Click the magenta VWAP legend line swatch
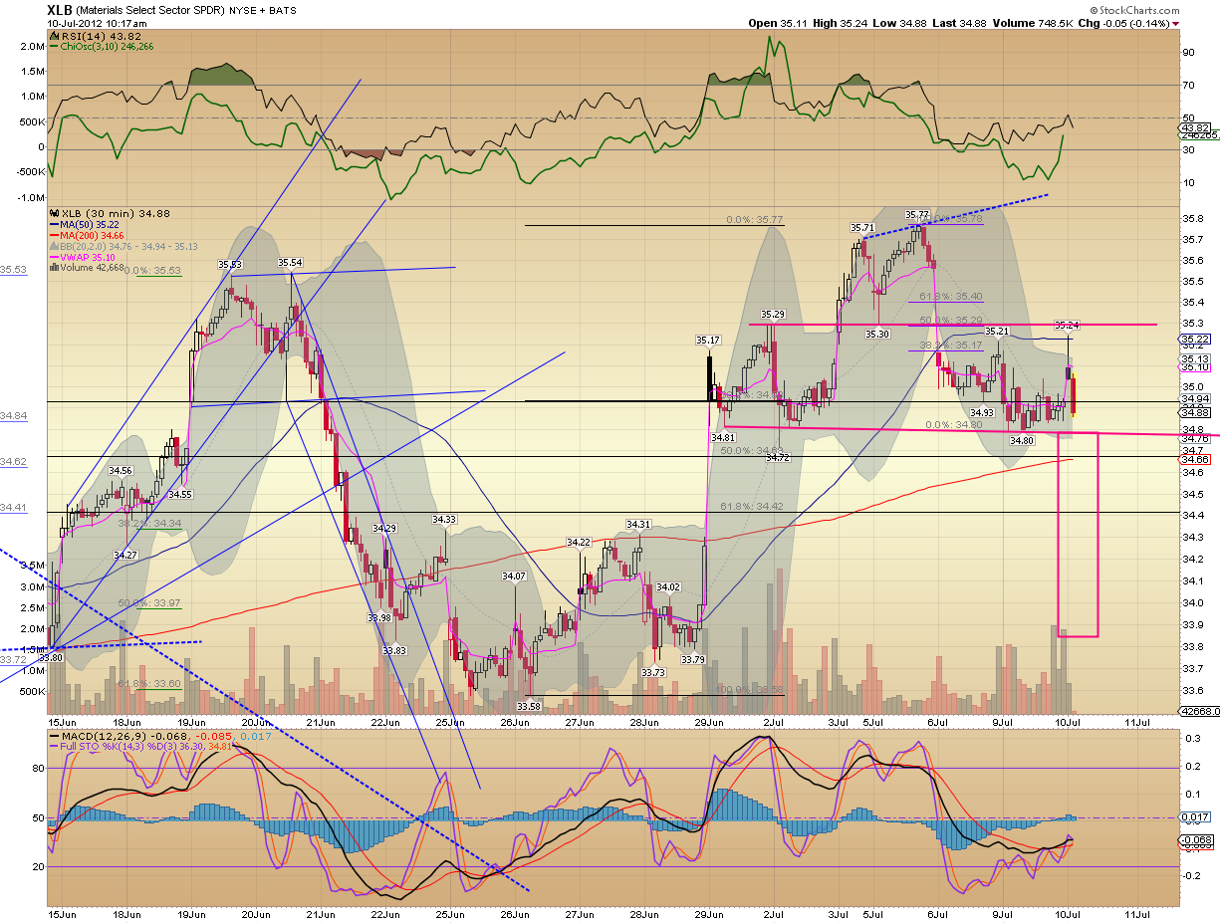This screenshot has height=924, width=1220. coord(54,257)
